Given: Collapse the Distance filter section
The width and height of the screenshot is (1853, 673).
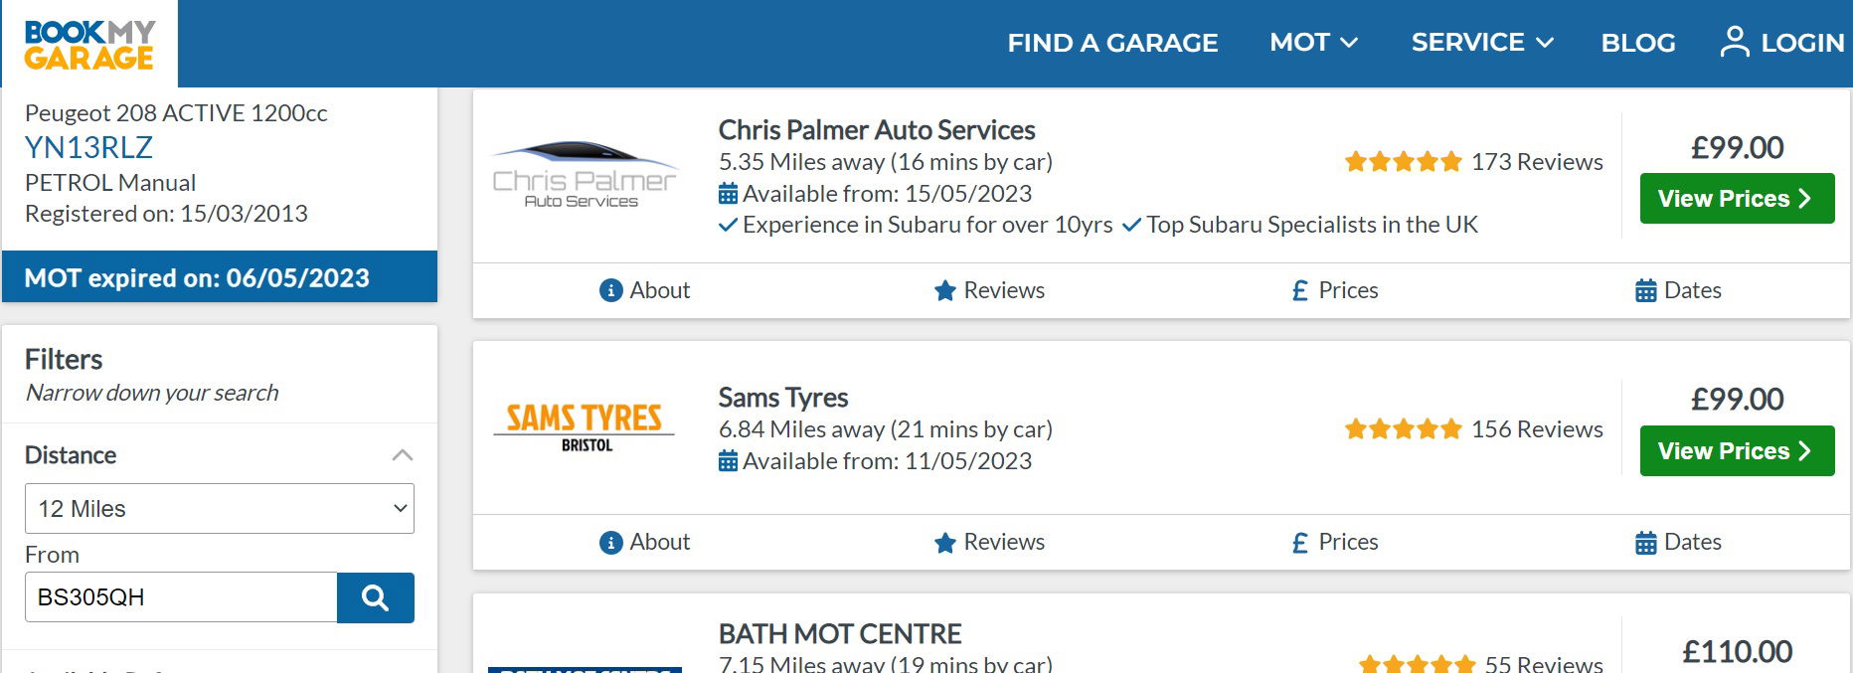Looking at the screenshot, I should point(403,455).
